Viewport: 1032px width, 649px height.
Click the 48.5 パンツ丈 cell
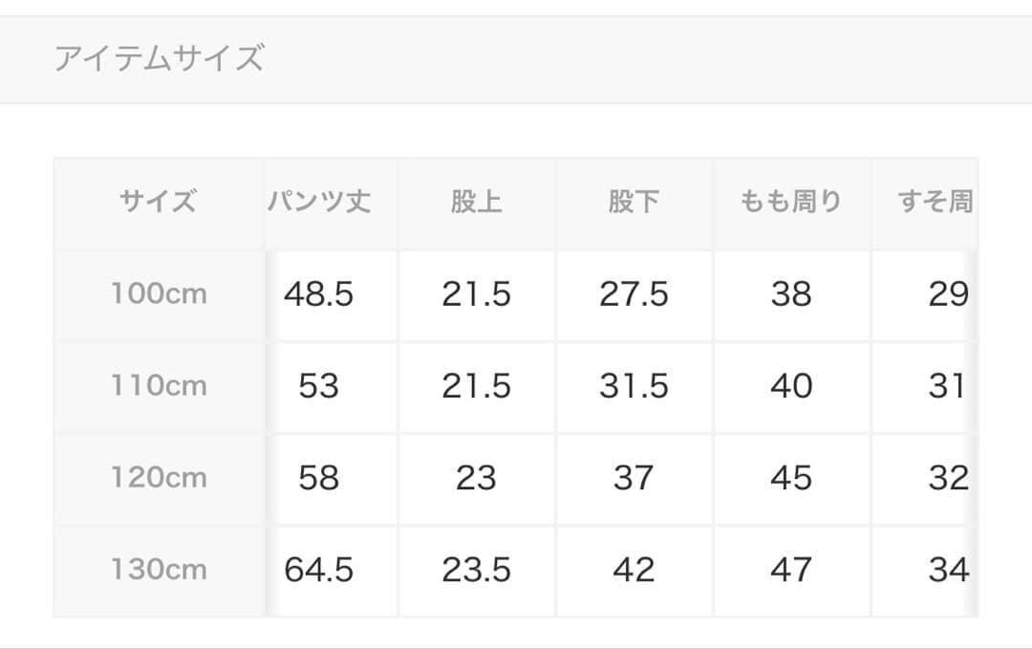[x=319, y=294]
